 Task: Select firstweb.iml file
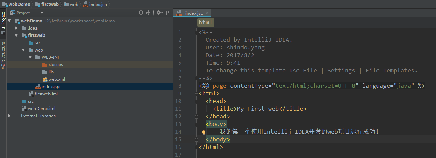(46, 94)
